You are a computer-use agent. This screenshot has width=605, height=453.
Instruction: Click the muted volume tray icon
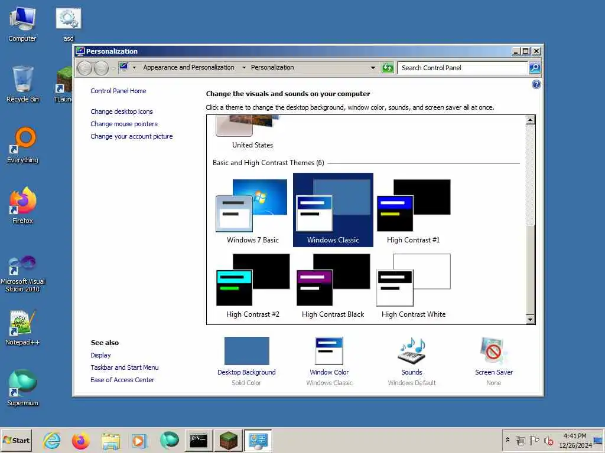548,440
